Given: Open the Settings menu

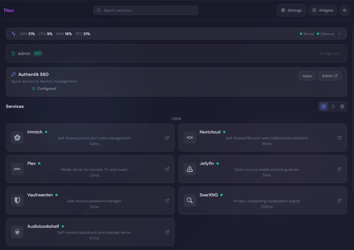Looking at the screenshot, I should pos(291,10).
